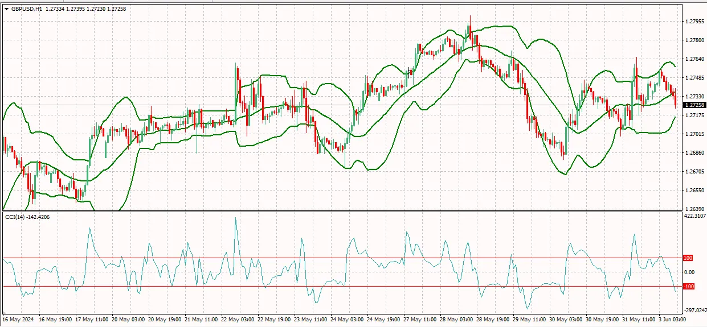
Task: Click the red -100 level marker
Action: pyautogui.click(x=688, y=287)
